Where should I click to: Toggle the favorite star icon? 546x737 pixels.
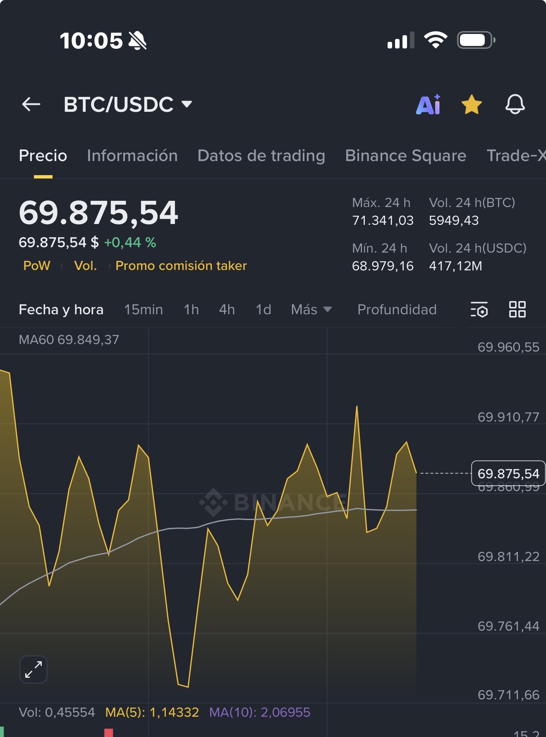[x=472, y=104]
